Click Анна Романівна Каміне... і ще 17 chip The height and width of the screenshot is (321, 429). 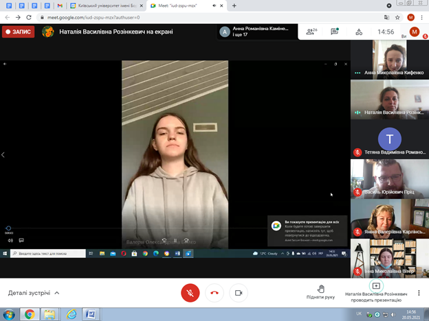click(257, 32)
